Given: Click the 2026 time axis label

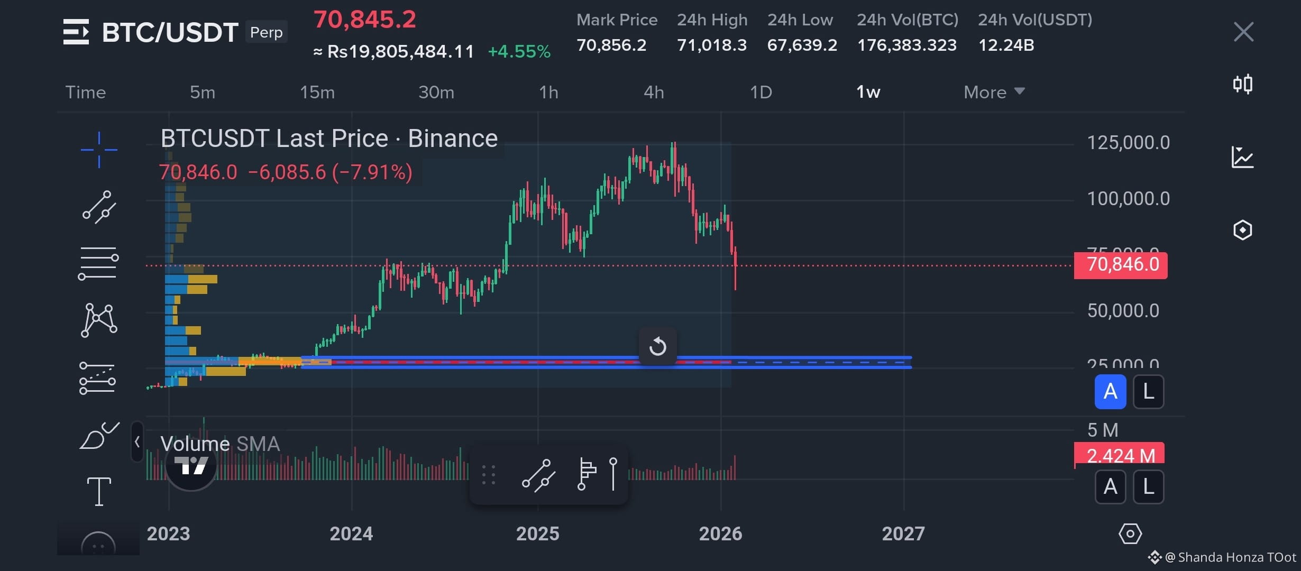Looking at the screenshot, I should [720, 534].
